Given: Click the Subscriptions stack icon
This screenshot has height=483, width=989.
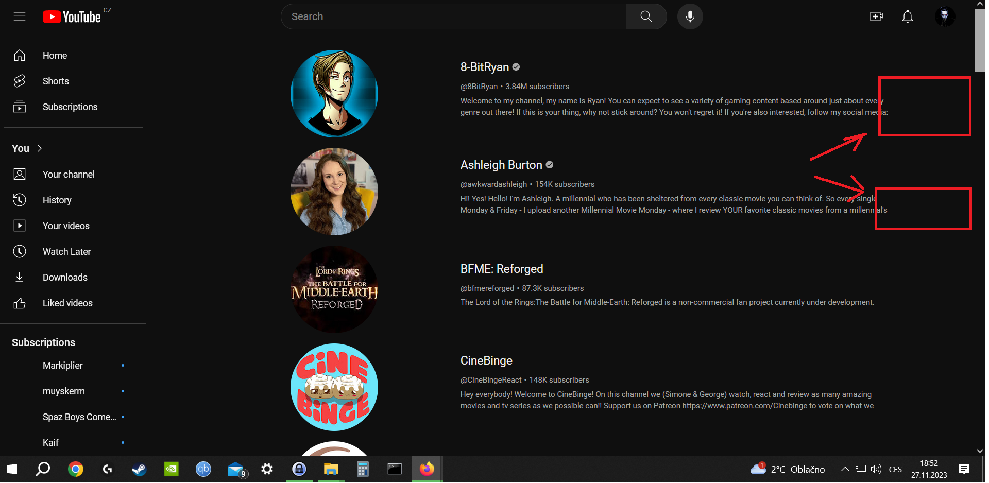Looking at the screenshot, I should (20, 107).
